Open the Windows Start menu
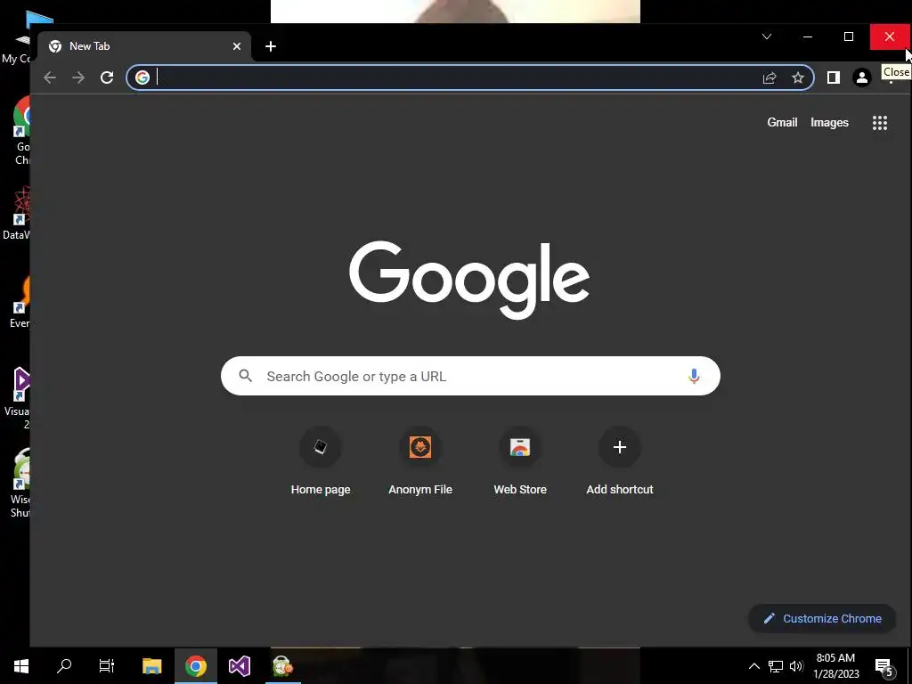This screenshot has height=684, width=912. [x=21, y=666]
